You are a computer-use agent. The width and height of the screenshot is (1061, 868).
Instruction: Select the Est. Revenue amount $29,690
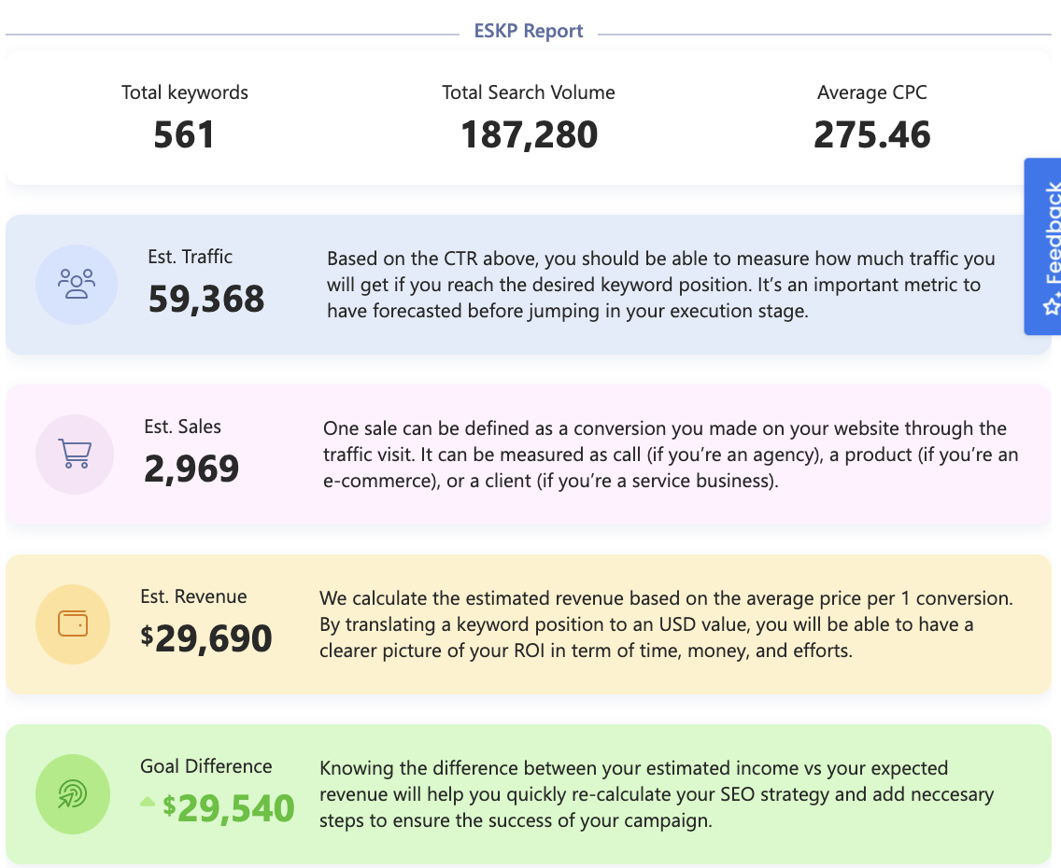(x=207, y=638)
